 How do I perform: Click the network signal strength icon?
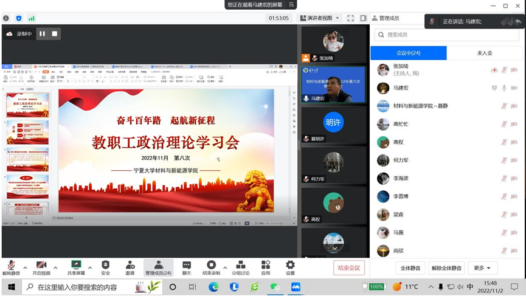[31, 18]
